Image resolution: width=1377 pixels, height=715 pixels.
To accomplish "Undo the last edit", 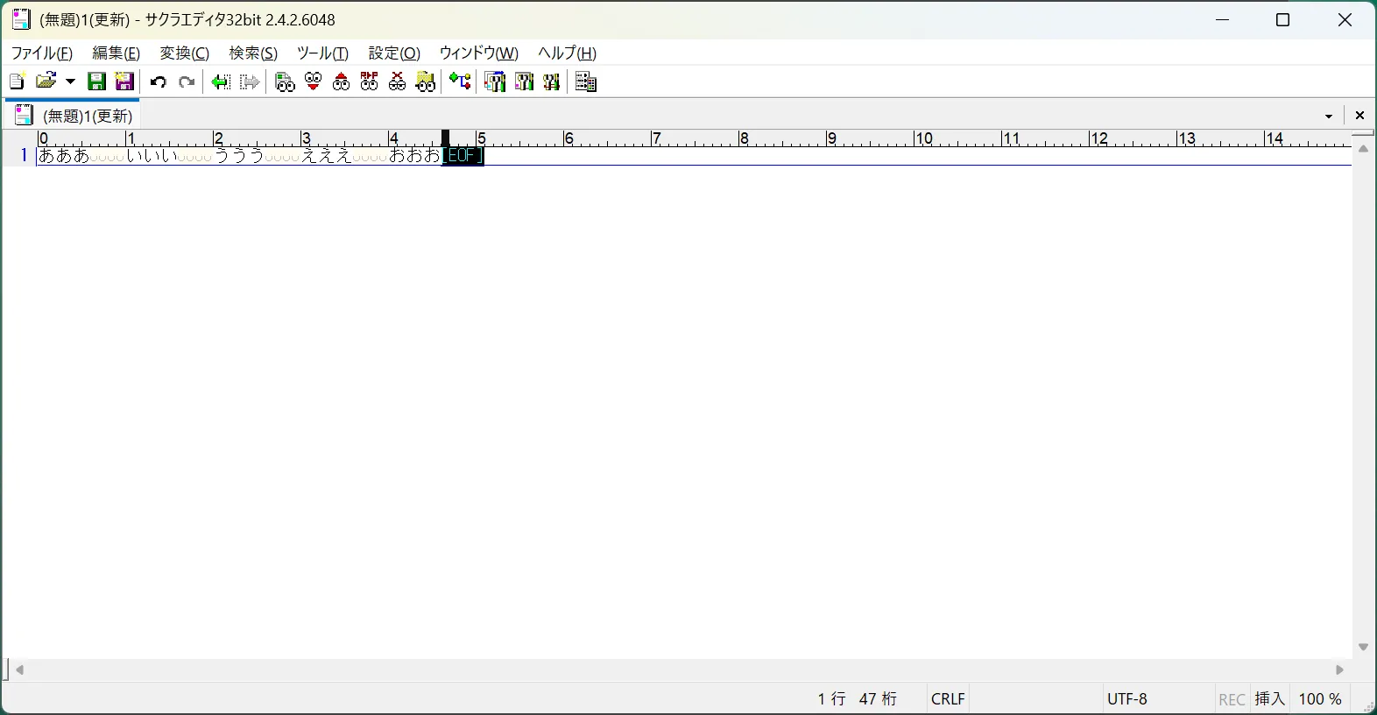I will [x=159, y=81].
